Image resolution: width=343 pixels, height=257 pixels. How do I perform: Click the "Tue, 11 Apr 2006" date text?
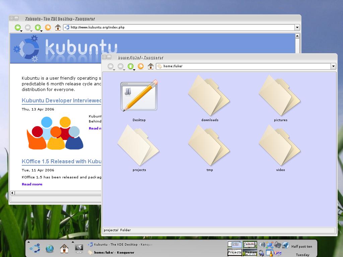38,170
